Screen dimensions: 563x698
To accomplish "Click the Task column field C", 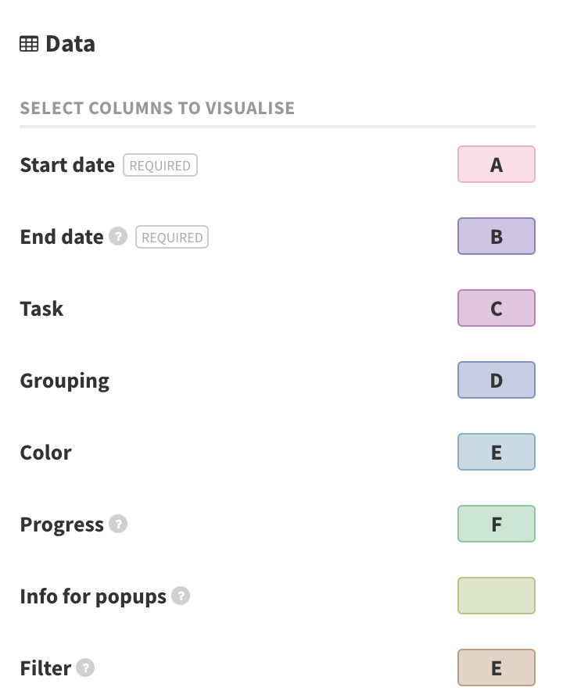I will [497, 308].
